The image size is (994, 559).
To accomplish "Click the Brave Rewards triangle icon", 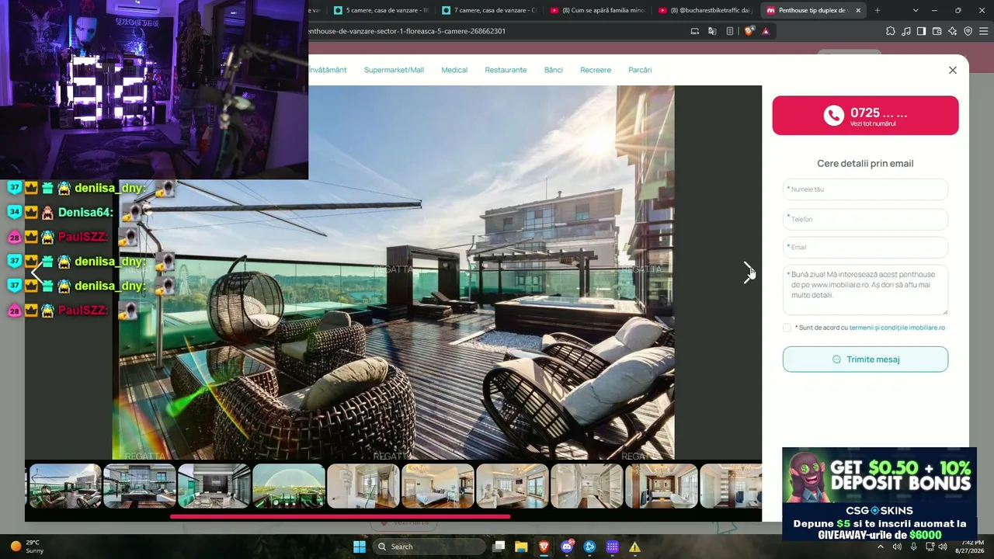I will [x=766, y=31].
